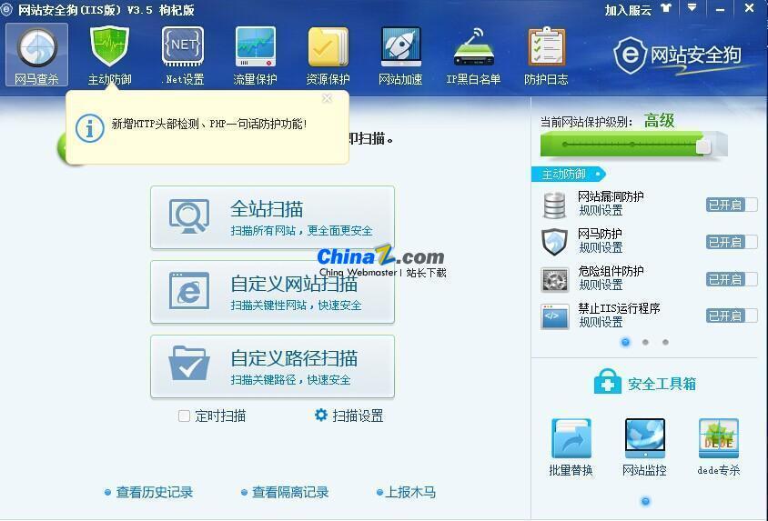The width and height of the screenshot is (768, 521).
Task: Minimize the 网站安全狗 window
Action: (x=720, y=9)
